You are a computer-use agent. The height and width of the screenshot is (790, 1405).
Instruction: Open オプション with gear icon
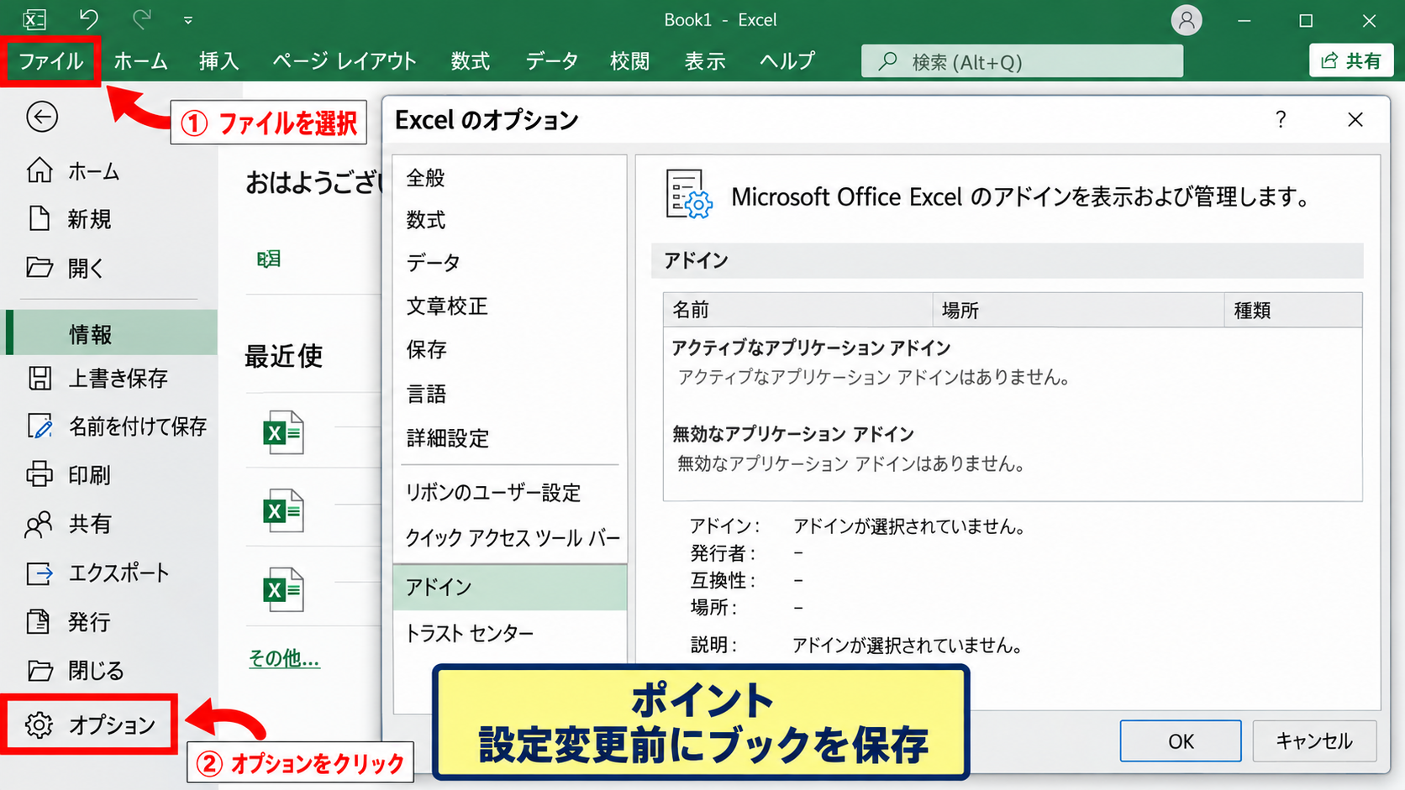(x=90, y=724)
